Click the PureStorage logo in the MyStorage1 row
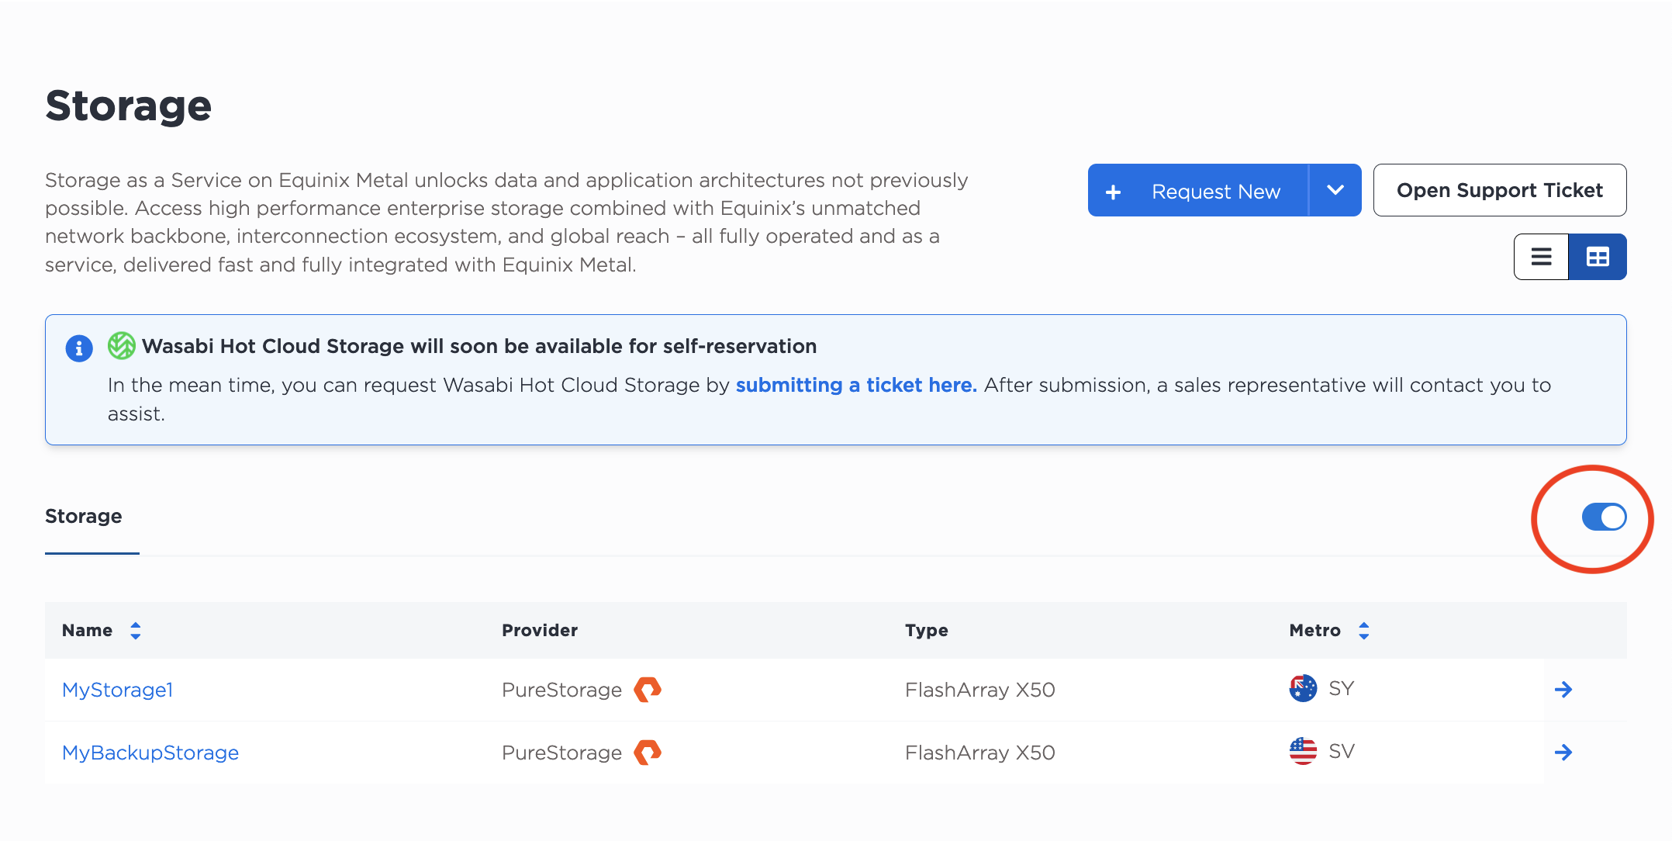The image size is (1672, 841). coord(648,689)
